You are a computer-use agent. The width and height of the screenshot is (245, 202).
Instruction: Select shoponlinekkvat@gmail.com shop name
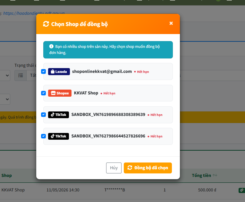click(x=102, y=72)
